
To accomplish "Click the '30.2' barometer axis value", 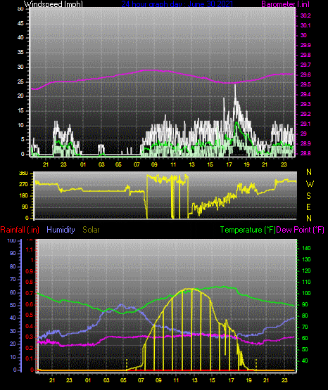I will [305, 15].
